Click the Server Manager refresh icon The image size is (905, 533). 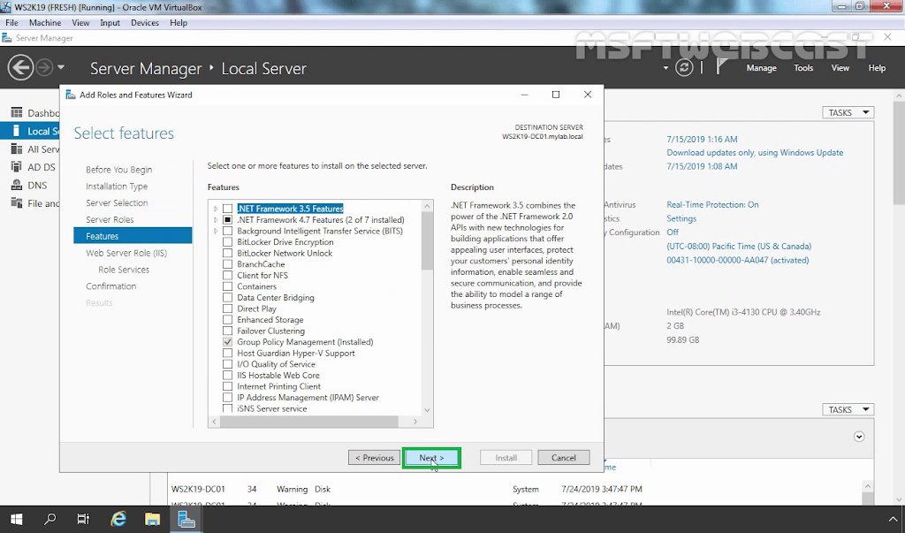684,68
